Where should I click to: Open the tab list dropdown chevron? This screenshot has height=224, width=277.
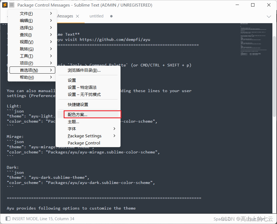click(269, 16)
